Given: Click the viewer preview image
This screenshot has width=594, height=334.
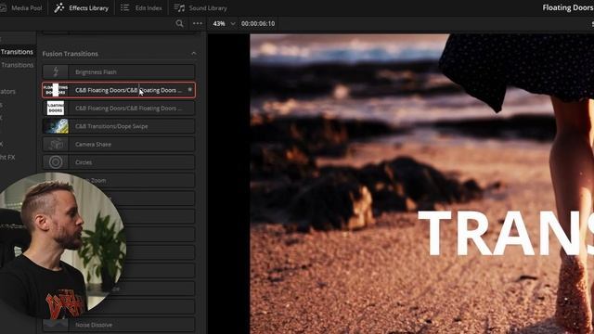Looking at the screenshot, I should (x=421, y=184).
